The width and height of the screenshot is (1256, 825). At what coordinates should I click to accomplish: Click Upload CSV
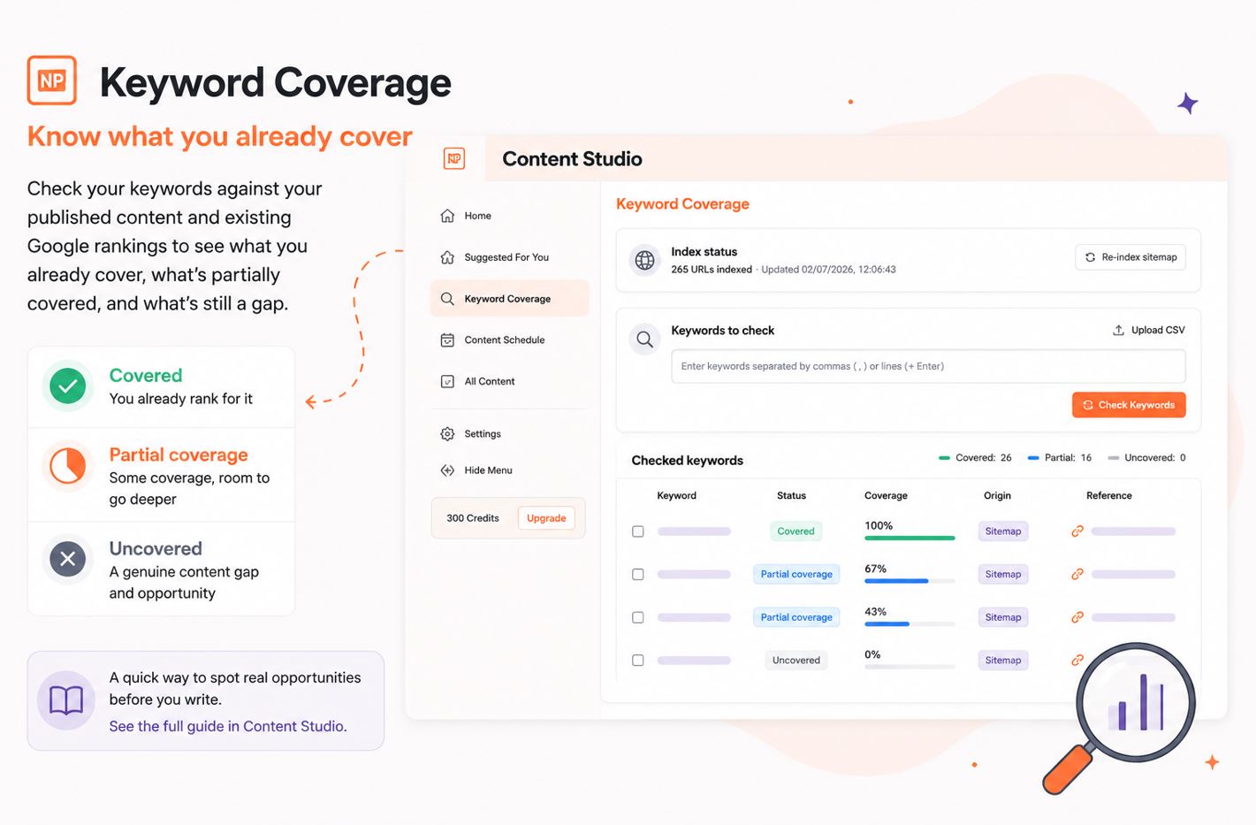(x=1148, y=330)
